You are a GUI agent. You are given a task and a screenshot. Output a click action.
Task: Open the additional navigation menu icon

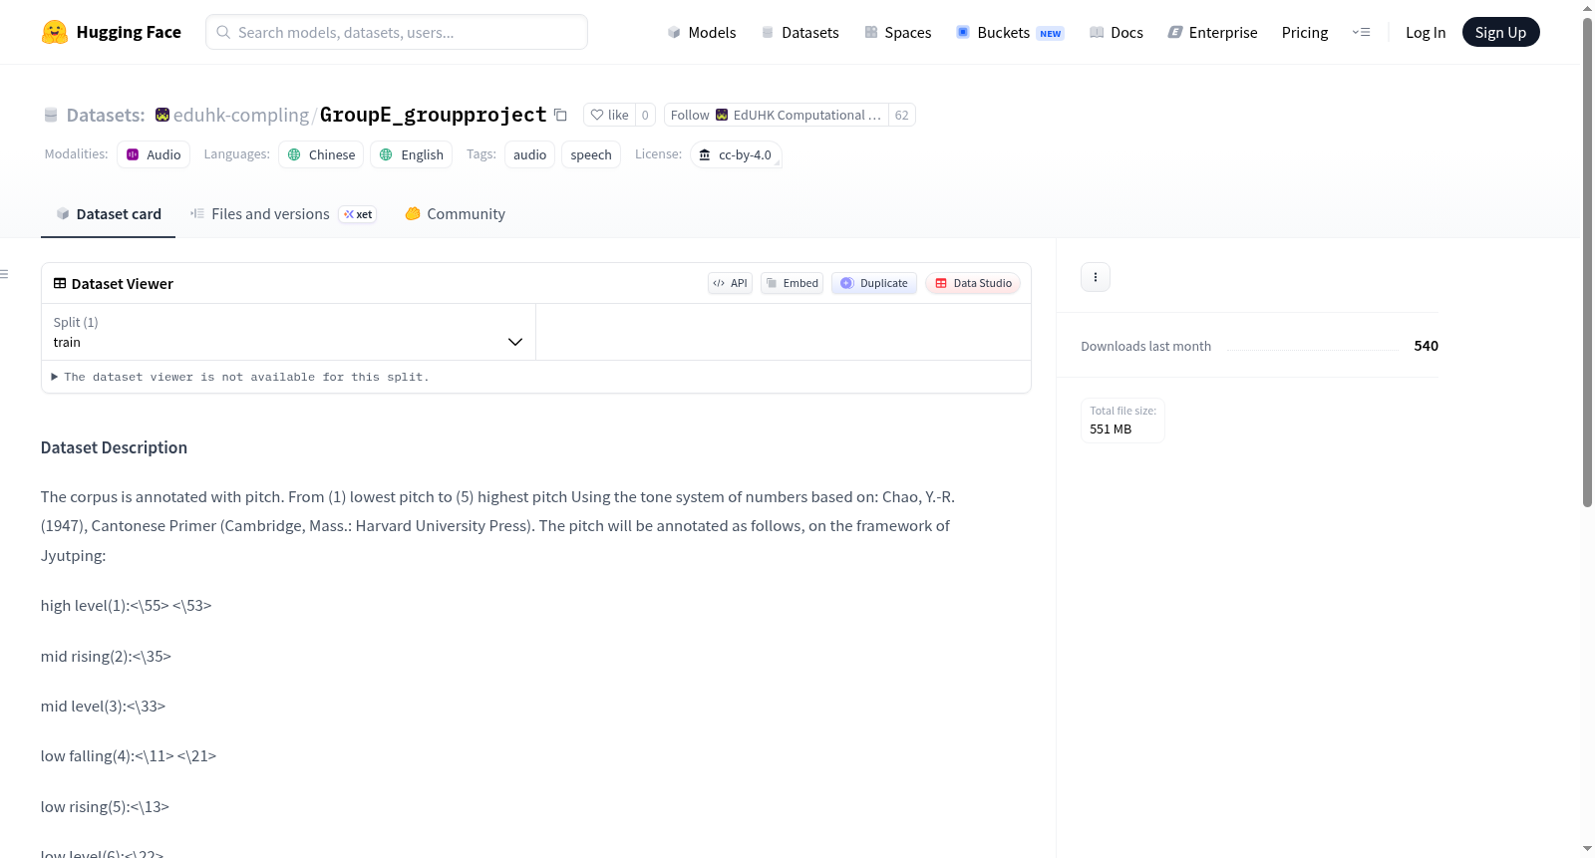click(x=1361, y=33)
